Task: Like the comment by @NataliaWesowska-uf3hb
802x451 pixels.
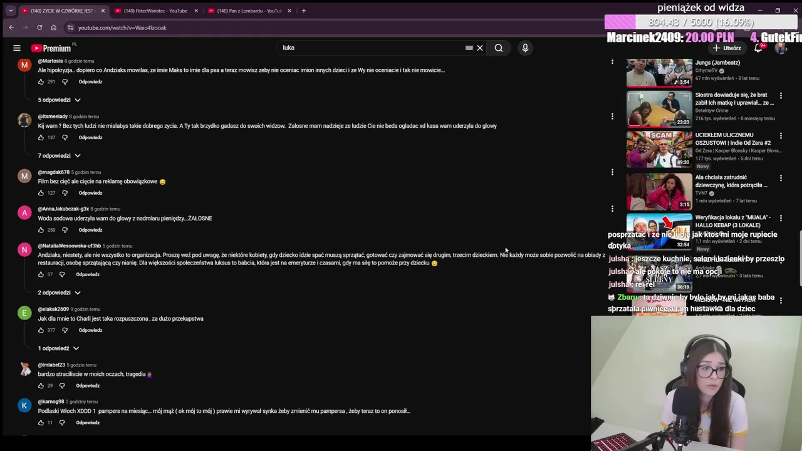Action: tap(41, 274)
